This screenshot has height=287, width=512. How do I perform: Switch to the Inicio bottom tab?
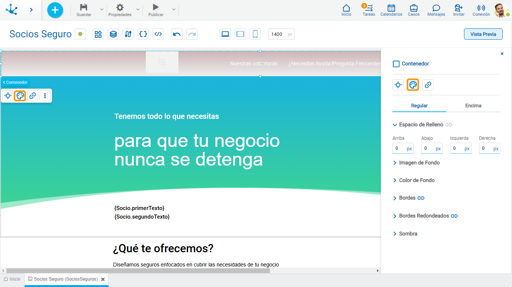point(12,279)
